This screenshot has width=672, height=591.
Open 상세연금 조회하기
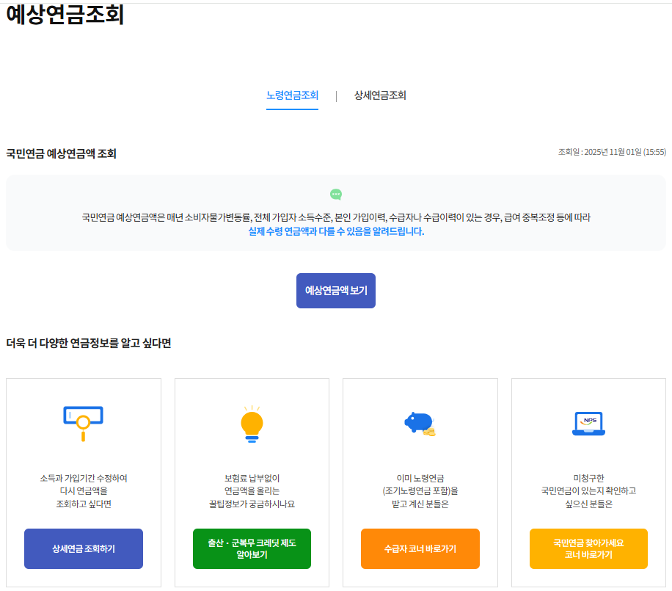(x=83, y=548)
